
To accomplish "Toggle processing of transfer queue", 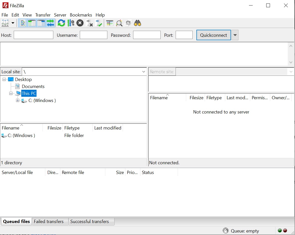I will point(71,23).
